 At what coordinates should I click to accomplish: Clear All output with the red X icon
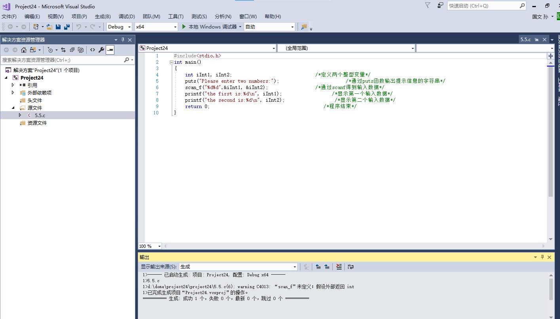click(x=339, y=267)
